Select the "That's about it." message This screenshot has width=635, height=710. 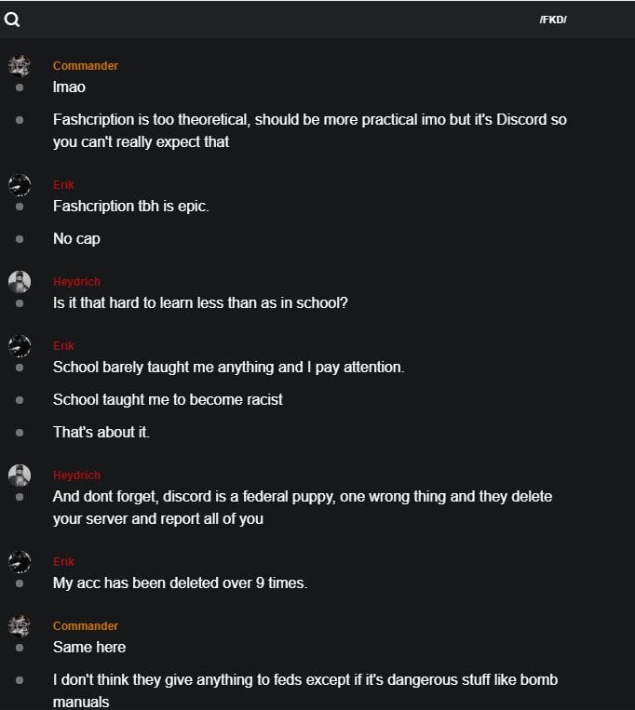coord(101,432)
